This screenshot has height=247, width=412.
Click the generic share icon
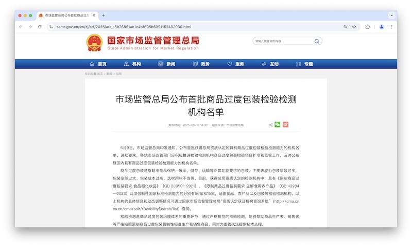pos(271,124)
